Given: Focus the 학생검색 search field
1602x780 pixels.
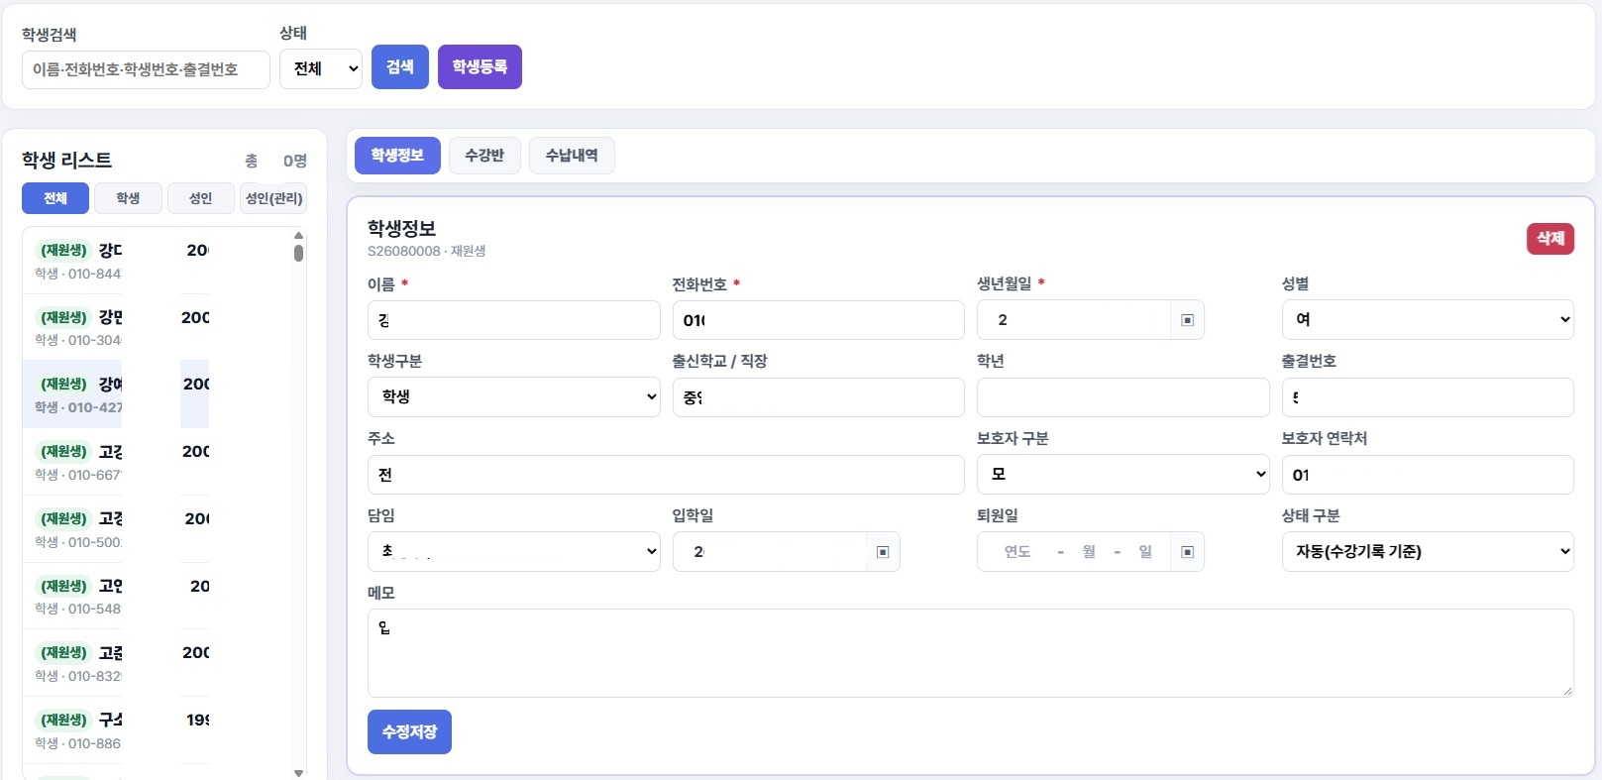Looking at the screenshot, I should [x=146, y=69].
